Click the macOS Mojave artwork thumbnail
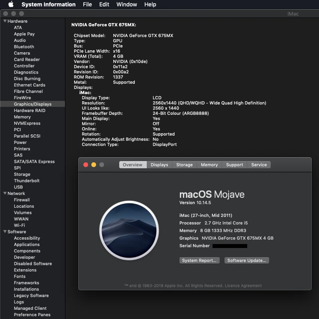This screenshot has height=319, width=319. pos(129,230)
